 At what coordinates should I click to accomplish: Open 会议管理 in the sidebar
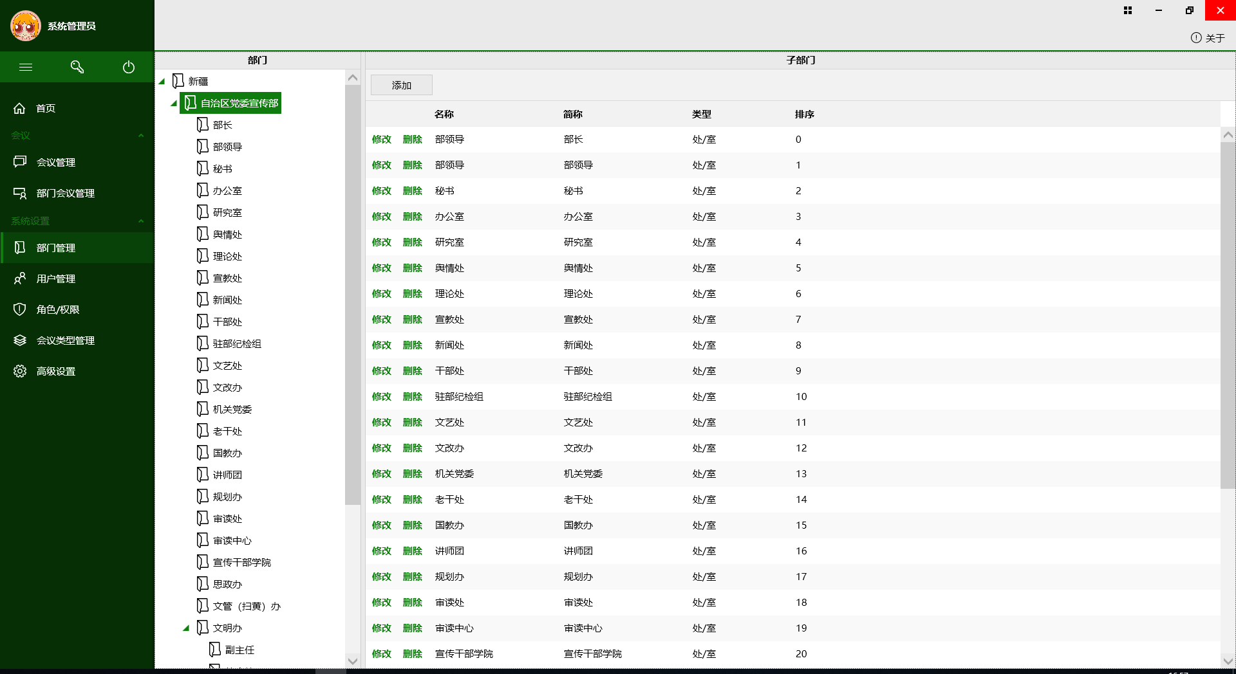[55, 162]
